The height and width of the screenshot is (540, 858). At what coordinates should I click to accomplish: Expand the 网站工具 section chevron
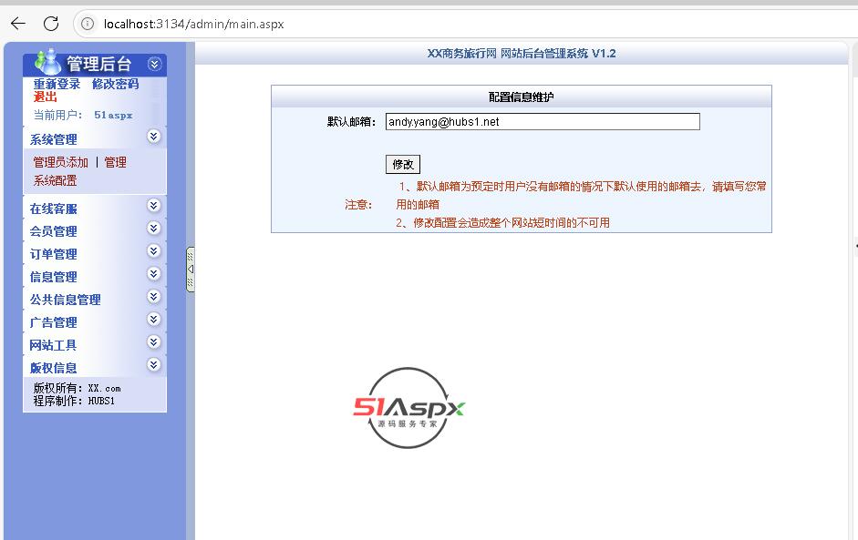pos(154,342)
